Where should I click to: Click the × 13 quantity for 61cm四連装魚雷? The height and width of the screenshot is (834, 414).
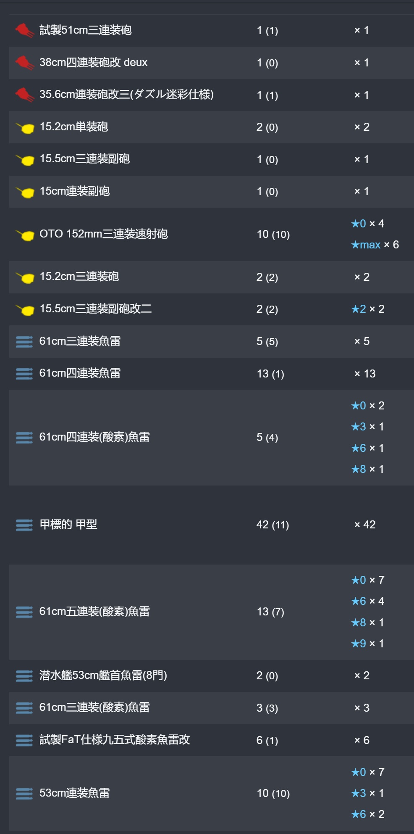point(365,374)
